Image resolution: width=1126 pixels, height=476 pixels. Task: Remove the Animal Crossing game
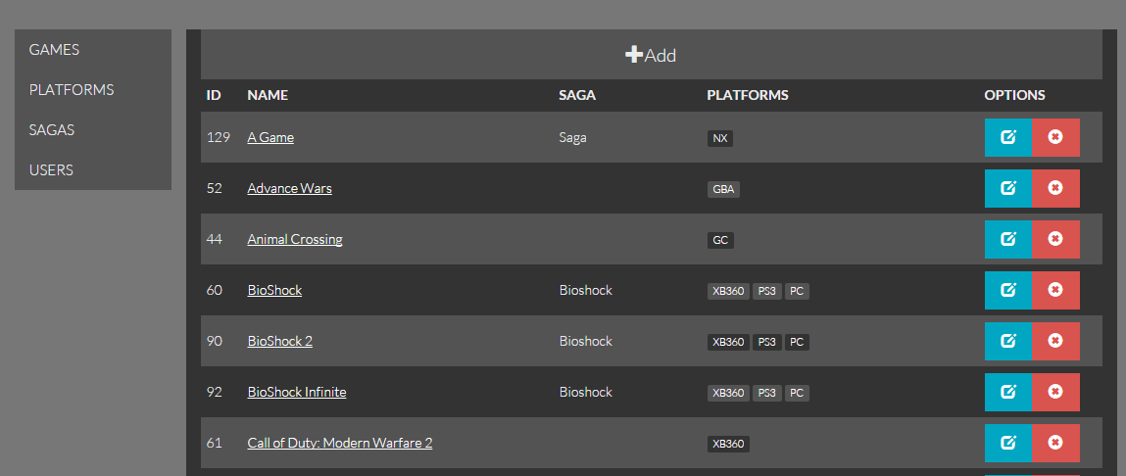1055,239
